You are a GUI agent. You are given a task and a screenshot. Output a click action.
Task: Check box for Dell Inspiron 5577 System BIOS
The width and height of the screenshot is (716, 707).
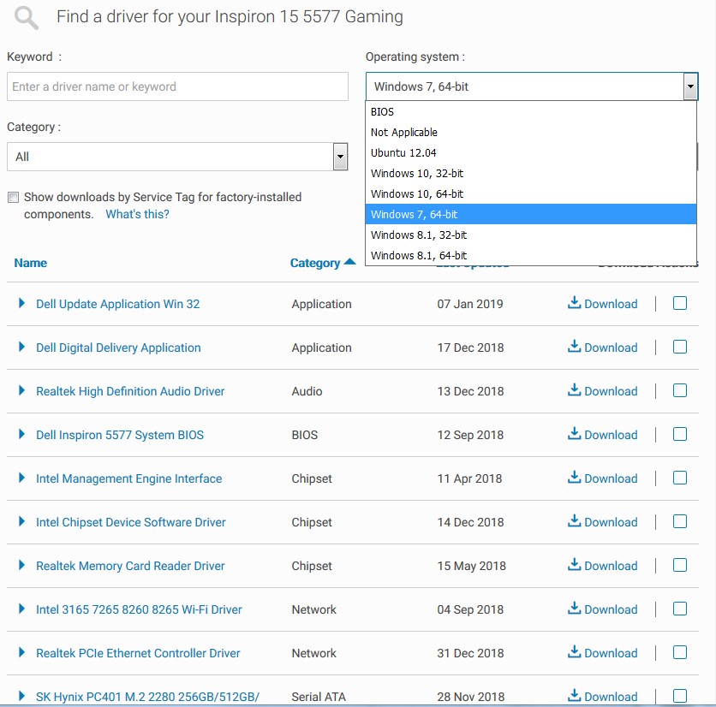680,434
